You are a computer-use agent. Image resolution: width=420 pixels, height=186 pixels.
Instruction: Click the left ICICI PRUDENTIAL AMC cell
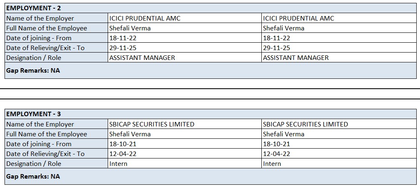[145, 18]
